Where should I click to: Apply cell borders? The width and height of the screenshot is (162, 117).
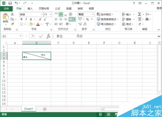[x=22, y=24]
